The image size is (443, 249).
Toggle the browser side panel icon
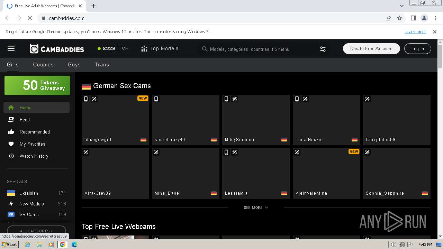(x=413, y=18)
